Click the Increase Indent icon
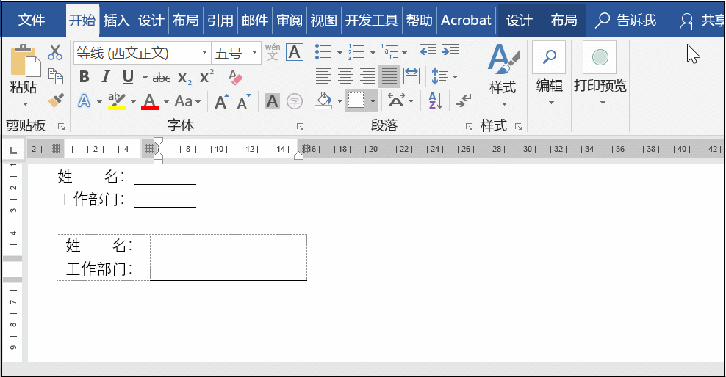Screen dimensions: 726x377 click(x=450, y=53)
